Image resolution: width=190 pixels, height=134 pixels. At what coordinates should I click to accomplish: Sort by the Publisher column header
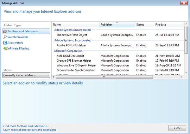pos(117,24)
